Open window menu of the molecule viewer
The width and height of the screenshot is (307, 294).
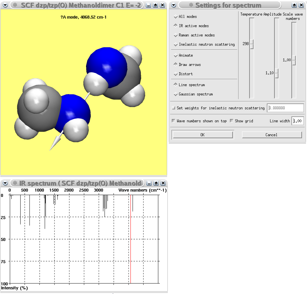(5, 5)
